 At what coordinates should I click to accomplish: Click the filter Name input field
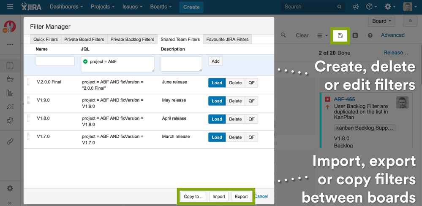(55, 61)
